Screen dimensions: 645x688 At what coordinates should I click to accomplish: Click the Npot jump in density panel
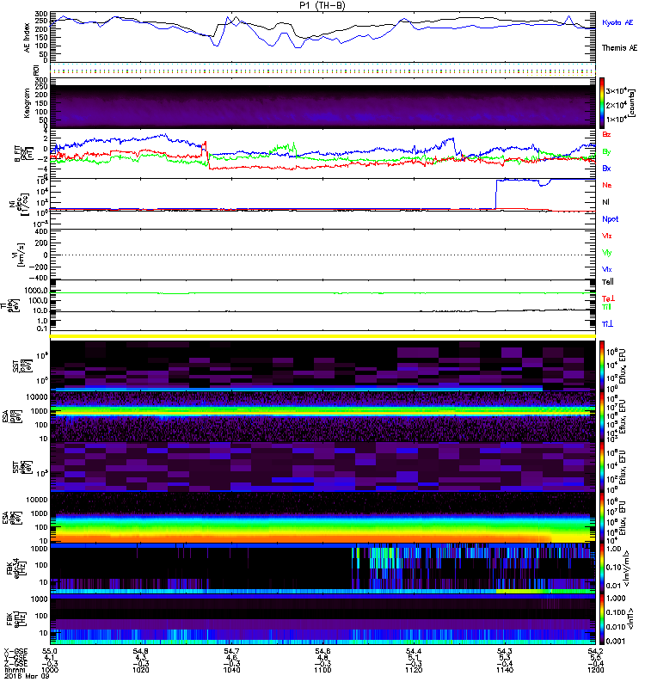coord(496,194)
